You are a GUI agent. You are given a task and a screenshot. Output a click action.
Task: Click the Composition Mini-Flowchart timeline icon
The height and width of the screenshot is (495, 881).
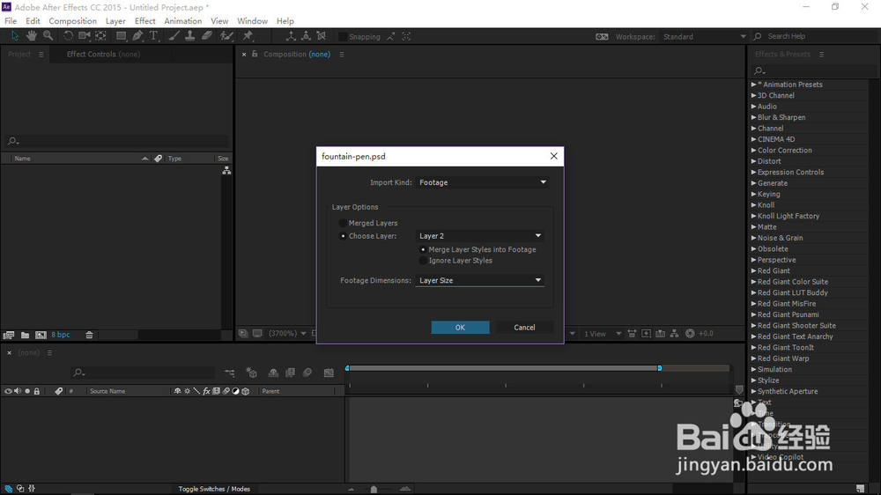click(x=230, y=373)
